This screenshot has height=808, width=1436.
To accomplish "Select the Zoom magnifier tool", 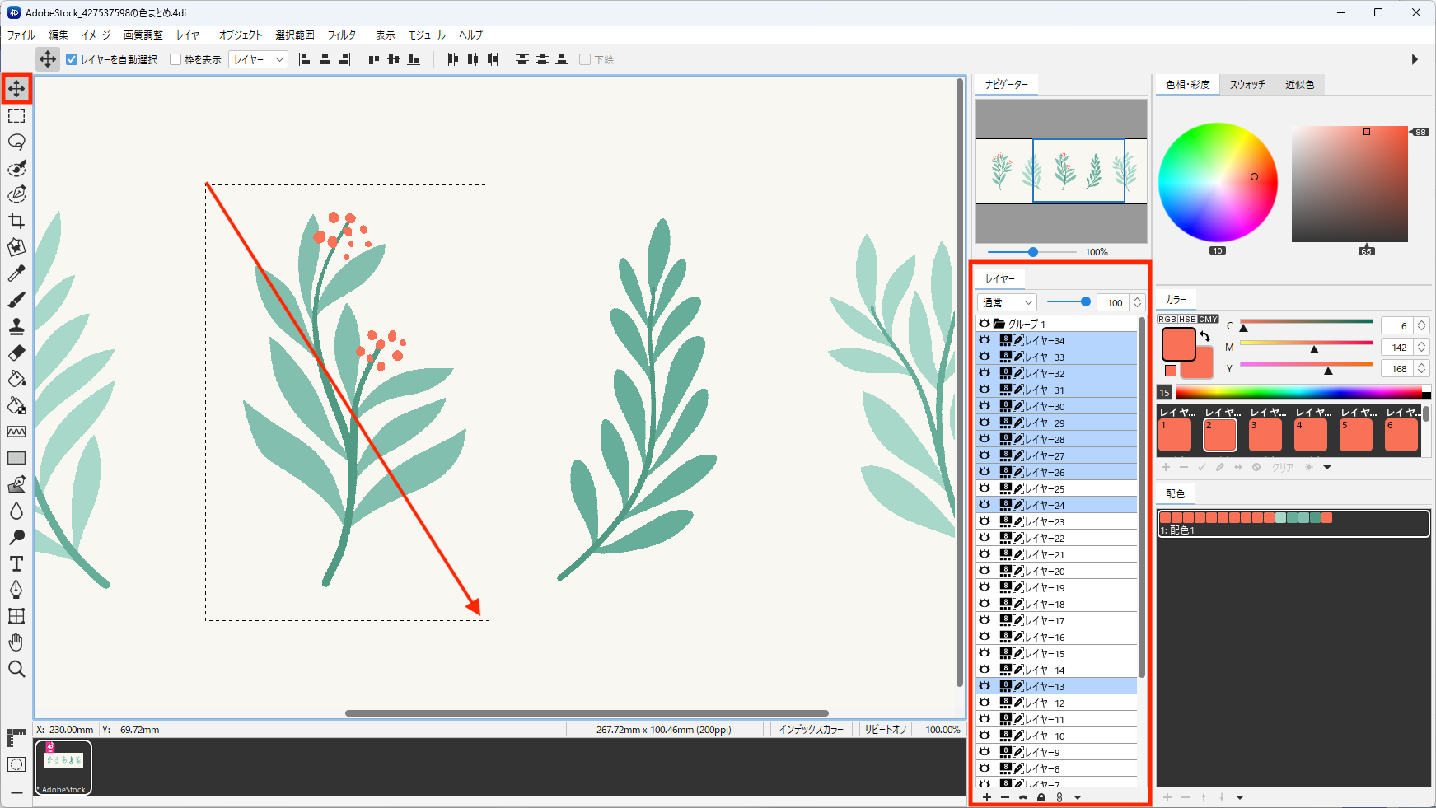I will pos(16,669).
